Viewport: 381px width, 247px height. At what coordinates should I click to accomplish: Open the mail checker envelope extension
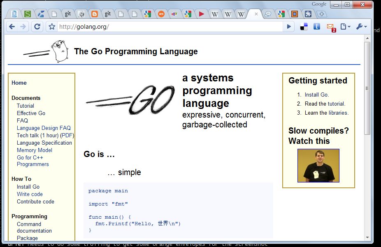(331, 27)
